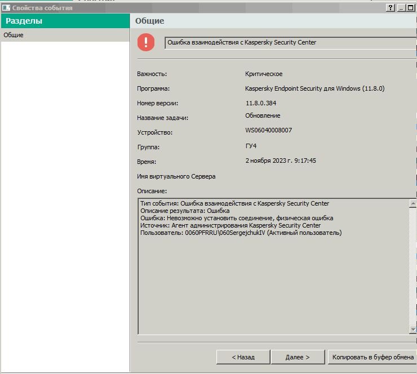This screenshot has width=417, height=374.
Task: Click the line Невозможно установить соединение
Action: coord(237,218)
